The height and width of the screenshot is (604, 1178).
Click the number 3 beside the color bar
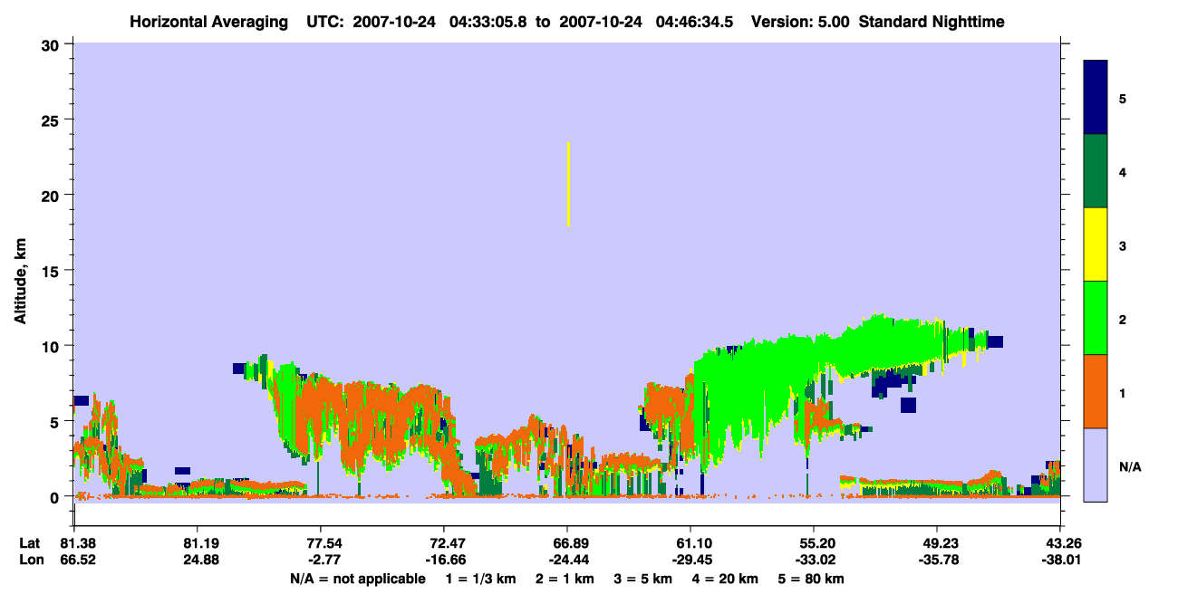point(1123,244)
